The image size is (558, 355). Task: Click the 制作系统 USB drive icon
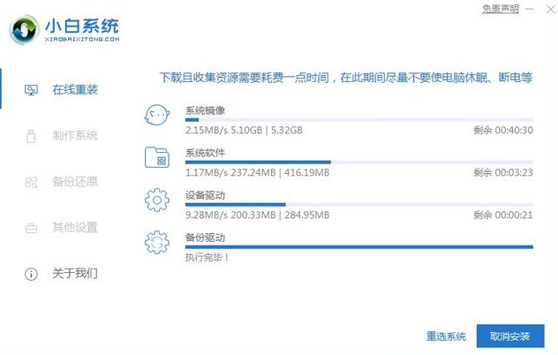click(31, 136)
